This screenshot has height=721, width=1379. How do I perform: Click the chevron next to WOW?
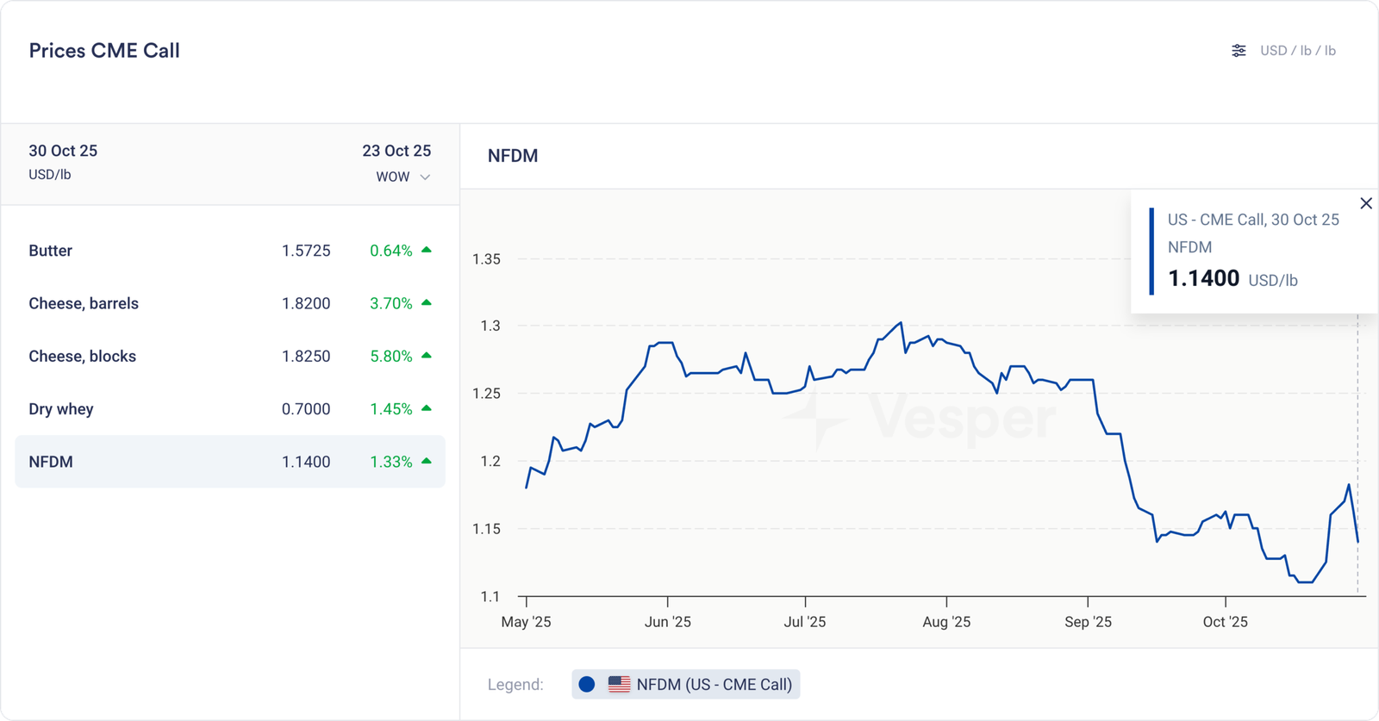tap(425, 177)
